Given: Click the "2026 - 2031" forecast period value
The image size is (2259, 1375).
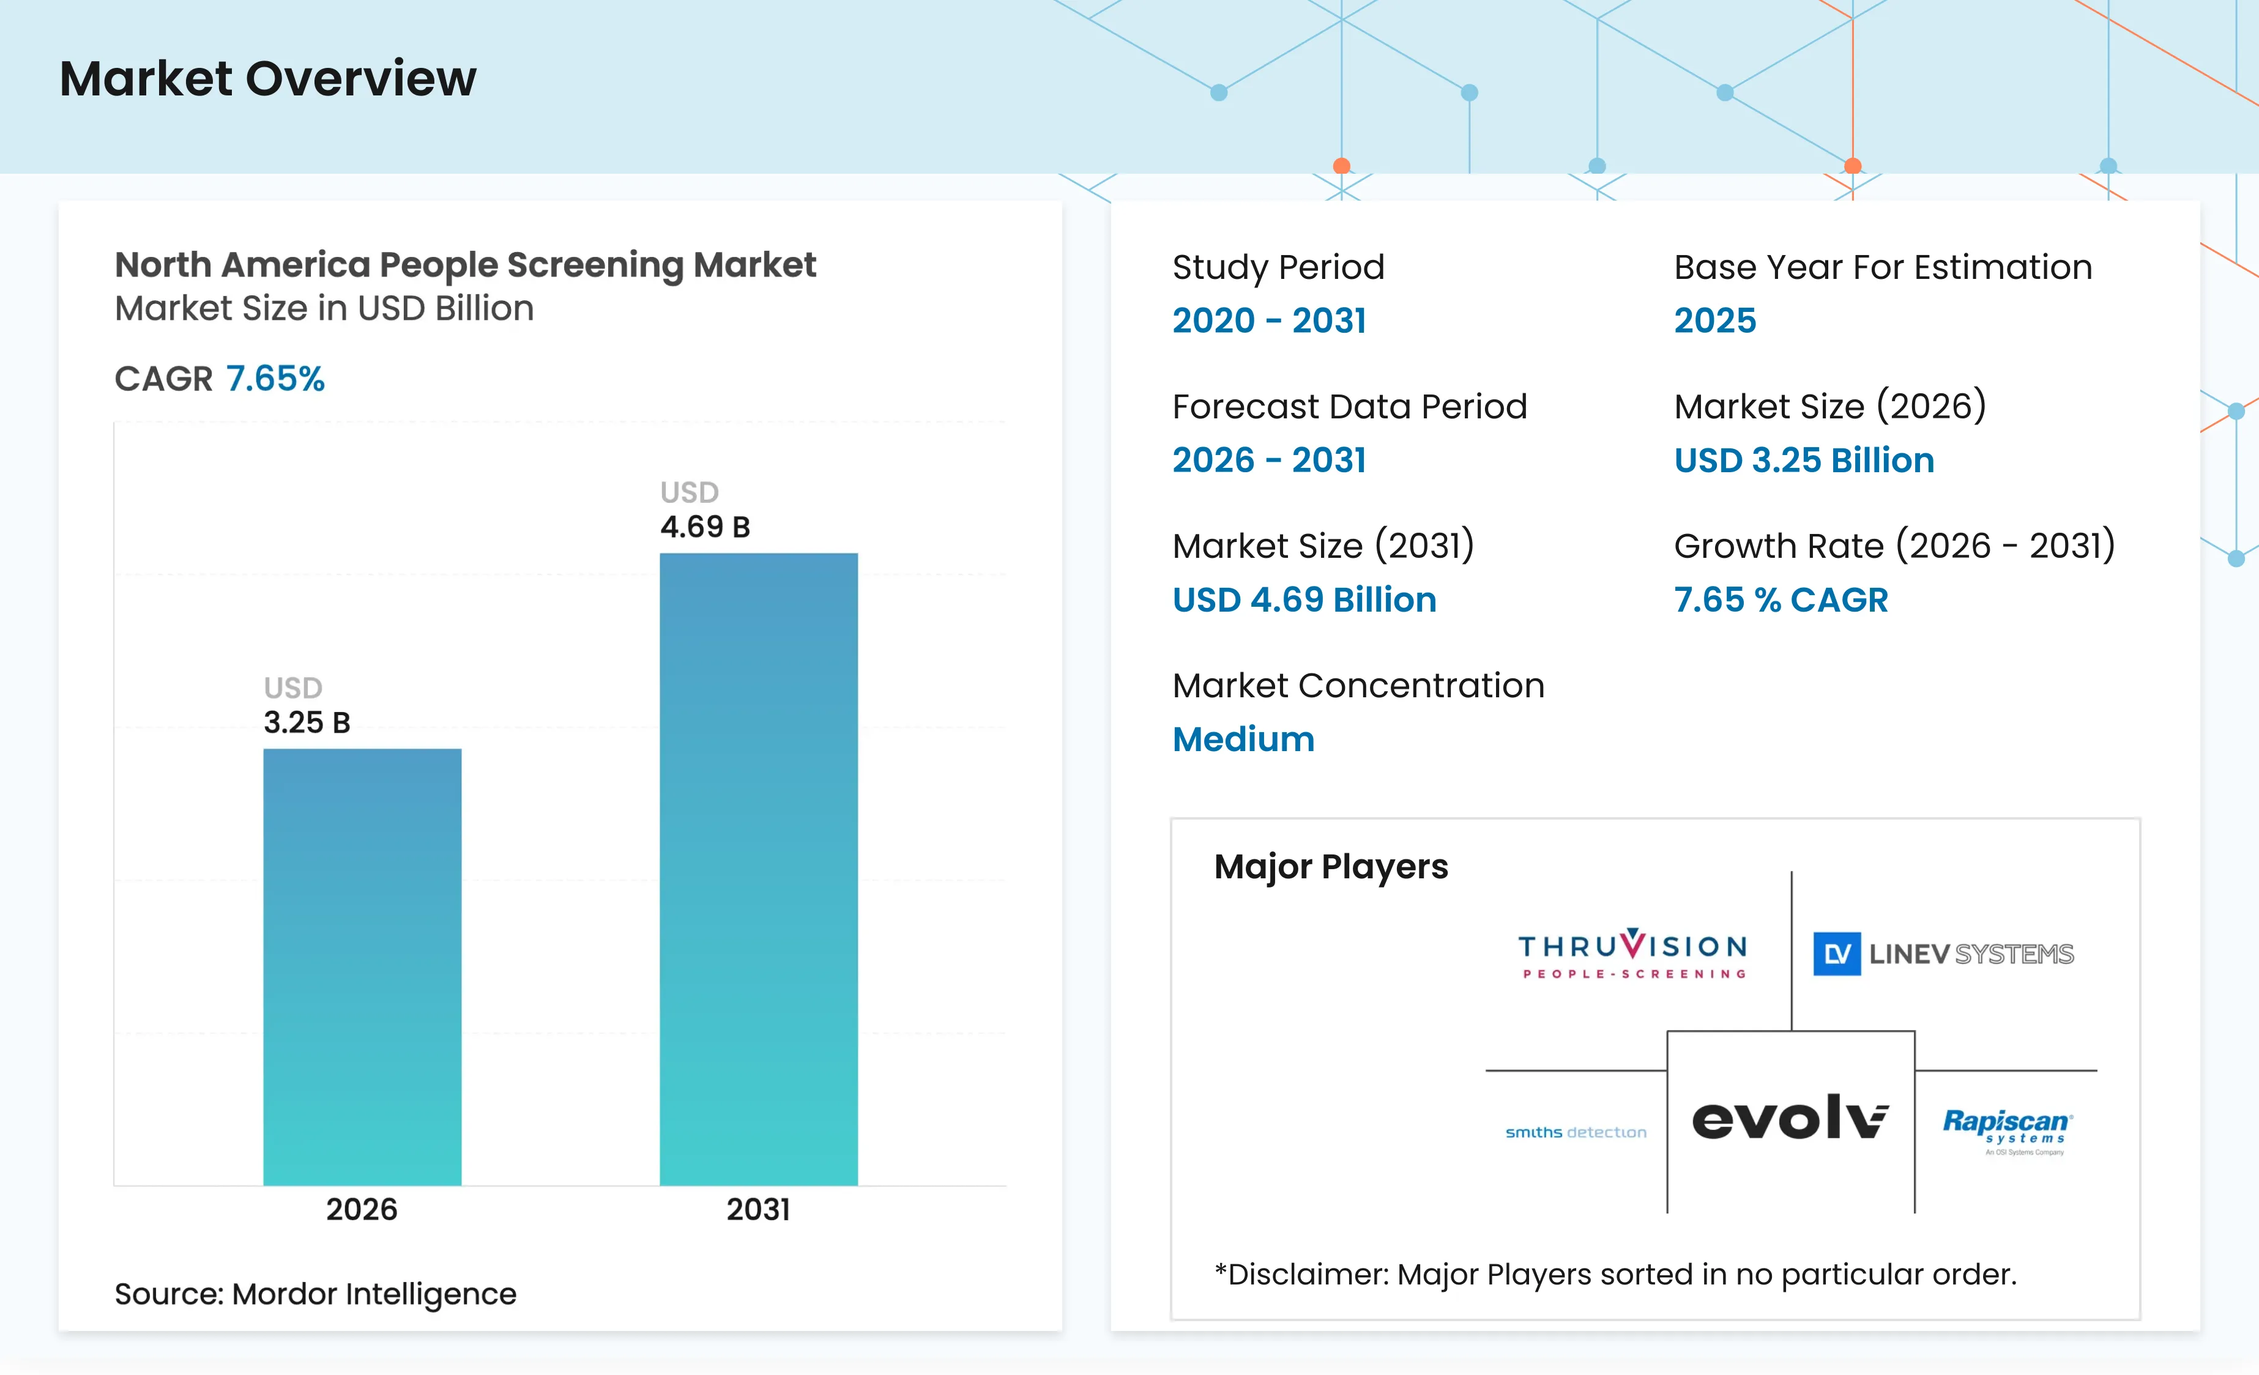Looking at the screenshot, I should 1269,460.
